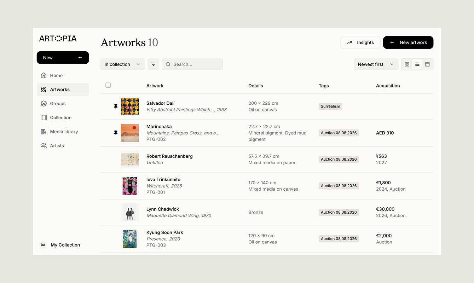
Task: Open the Salvador Dalí painting thumbnail
Action: [x=130, y=106]
